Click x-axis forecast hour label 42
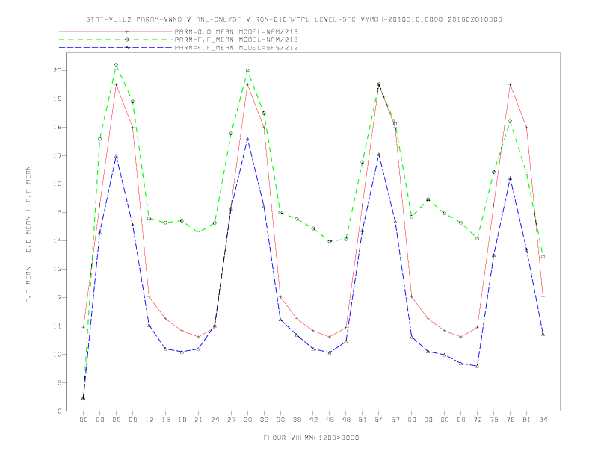This screenshot has height=457, width=592. click(313, 420)
